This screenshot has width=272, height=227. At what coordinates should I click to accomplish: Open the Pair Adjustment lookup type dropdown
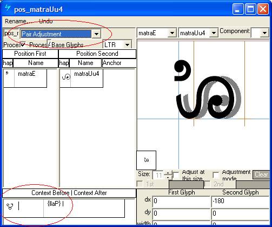(x=96, y=34)
